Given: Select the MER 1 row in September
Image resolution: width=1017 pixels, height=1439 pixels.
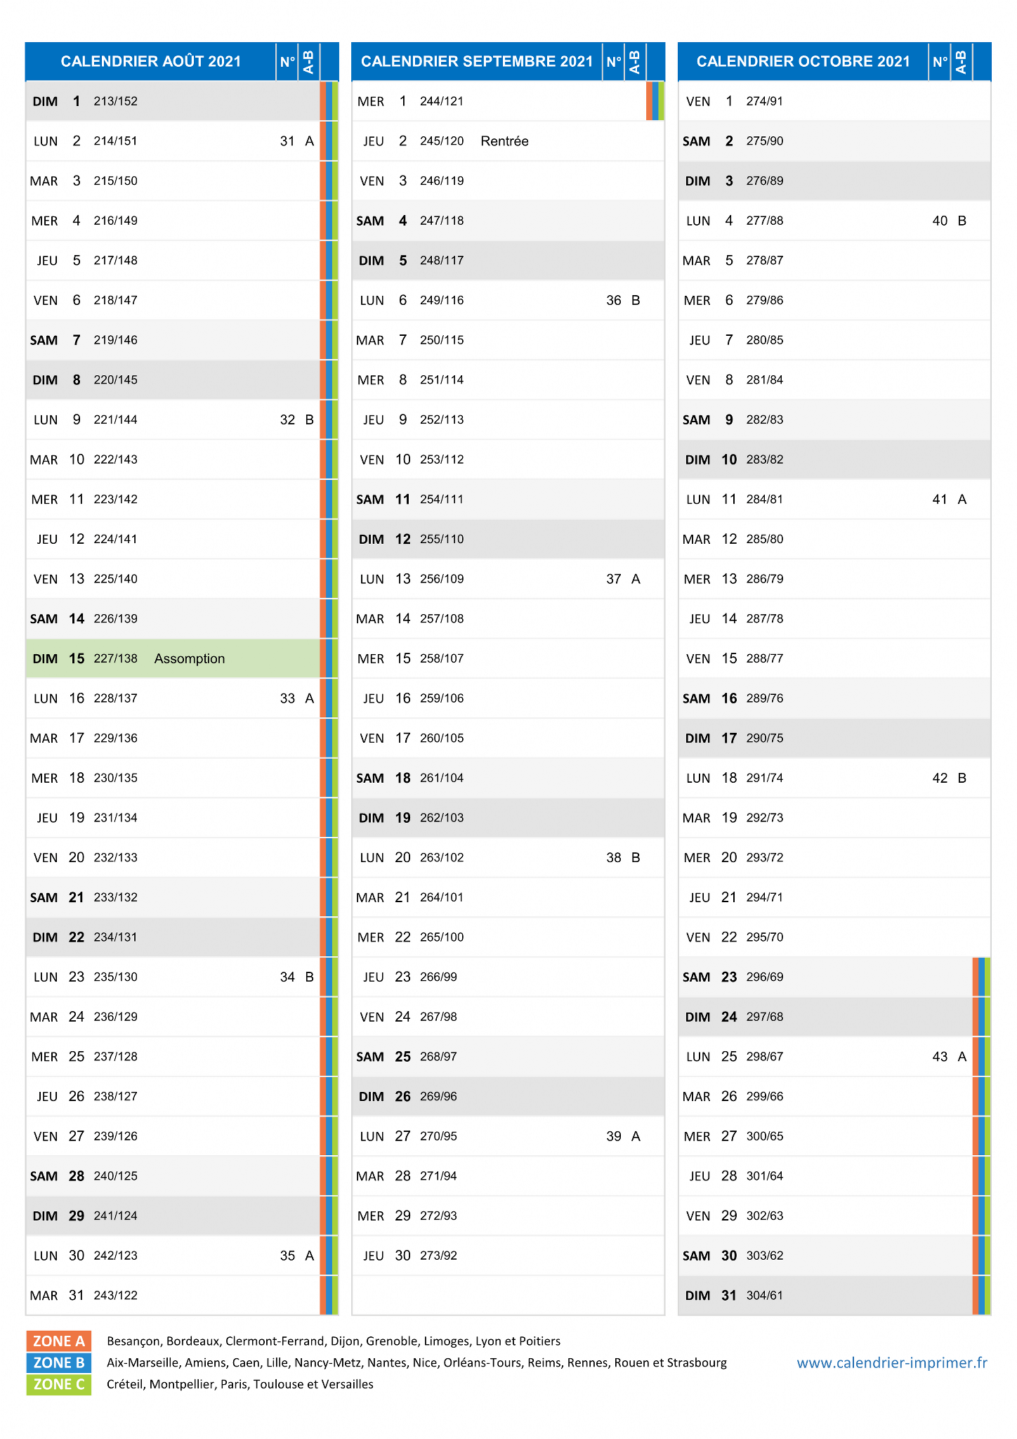Looking at the screenshot, I should [499, 101].
